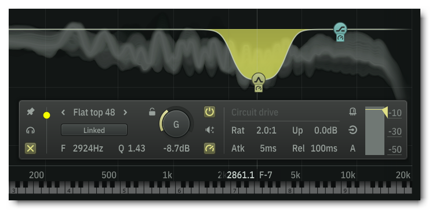Open the Flat top 48 shape menu
Image resolution: width=436 pixels, height=216 pixels.
tap(94, 112)
